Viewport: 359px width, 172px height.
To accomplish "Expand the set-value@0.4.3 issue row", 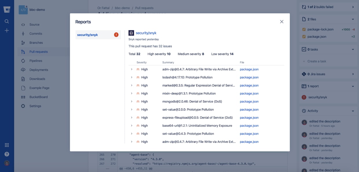I will (131, 134).
